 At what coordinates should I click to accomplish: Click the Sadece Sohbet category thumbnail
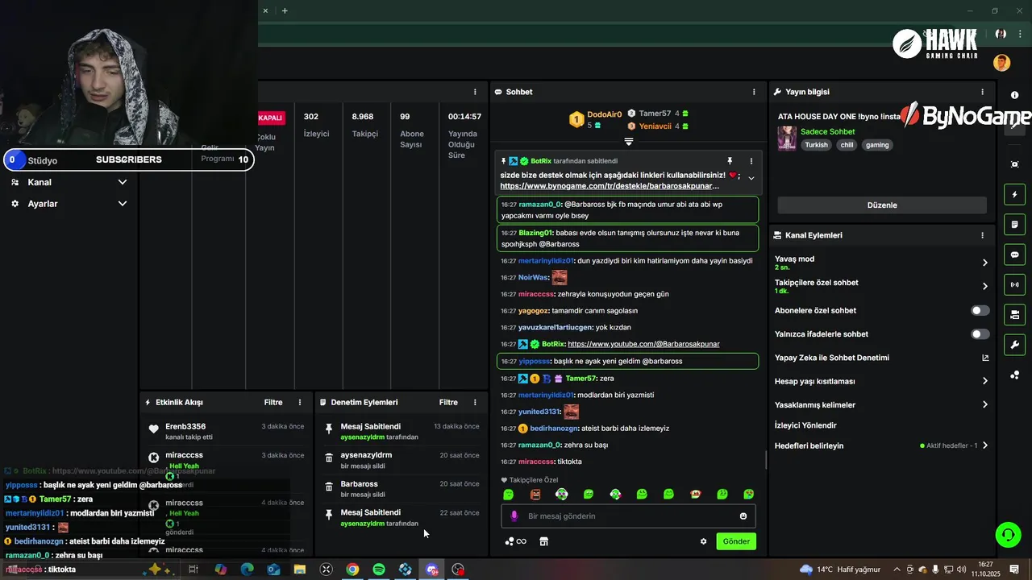click(x=787, y=138)
